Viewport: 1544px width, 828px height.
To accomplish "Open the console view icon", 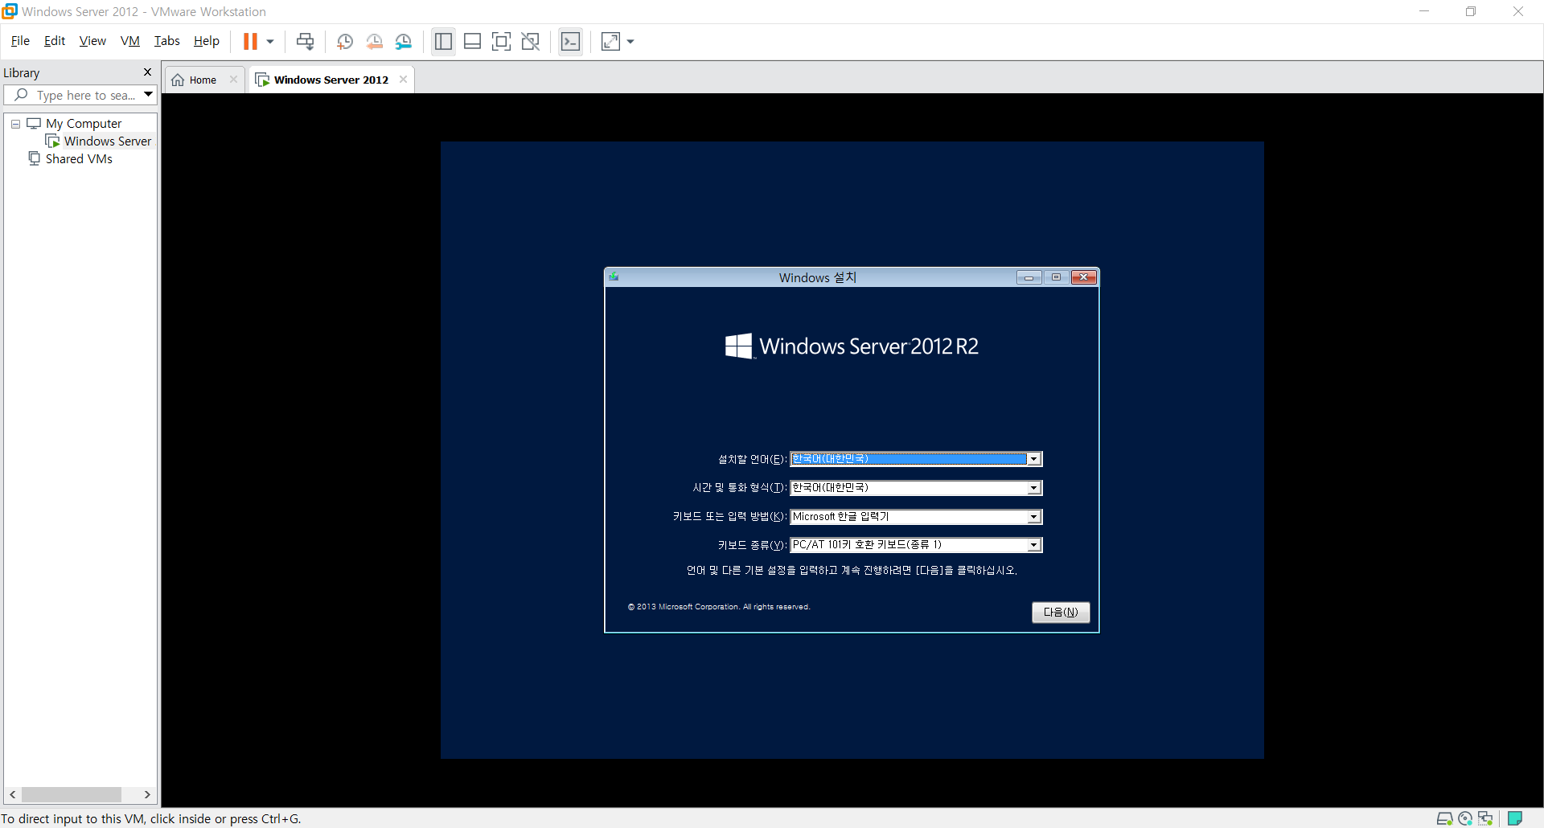I will (x=570, y=42).
